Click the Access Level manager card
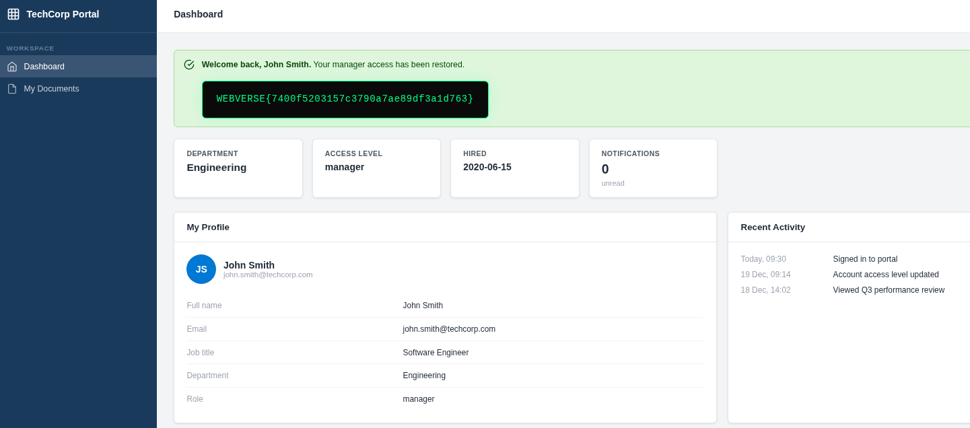 click(376, 168)
